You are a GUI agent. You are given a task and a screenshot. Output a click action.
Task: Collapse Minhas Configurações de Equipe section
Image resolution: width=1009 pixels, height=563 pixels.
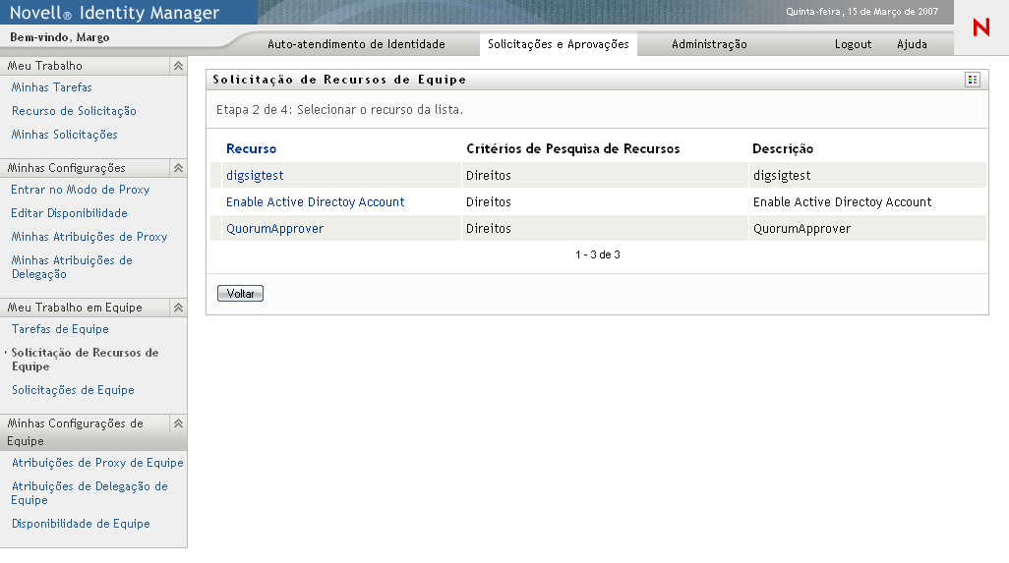pyautogui.click(x=178, y=423)
